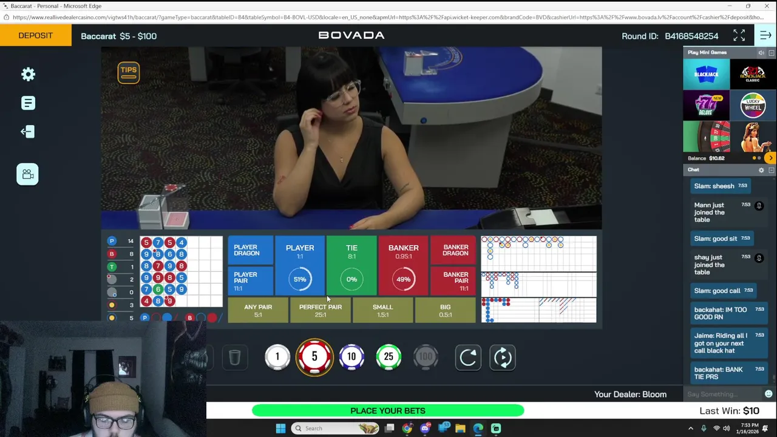Click the browser address bar URL

pyautogui.click(x=388, y=17)
